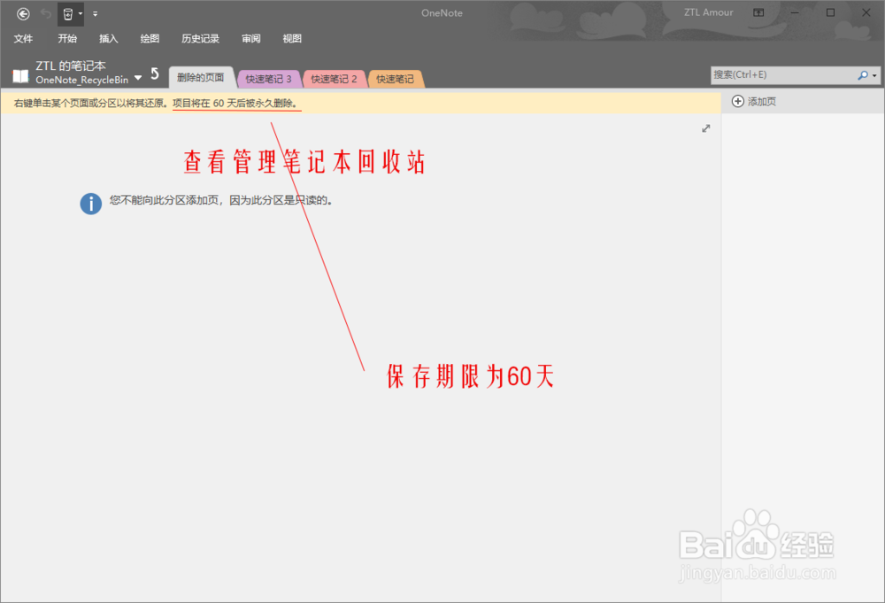Click the full page view expand arrow

tap(706, 128)
